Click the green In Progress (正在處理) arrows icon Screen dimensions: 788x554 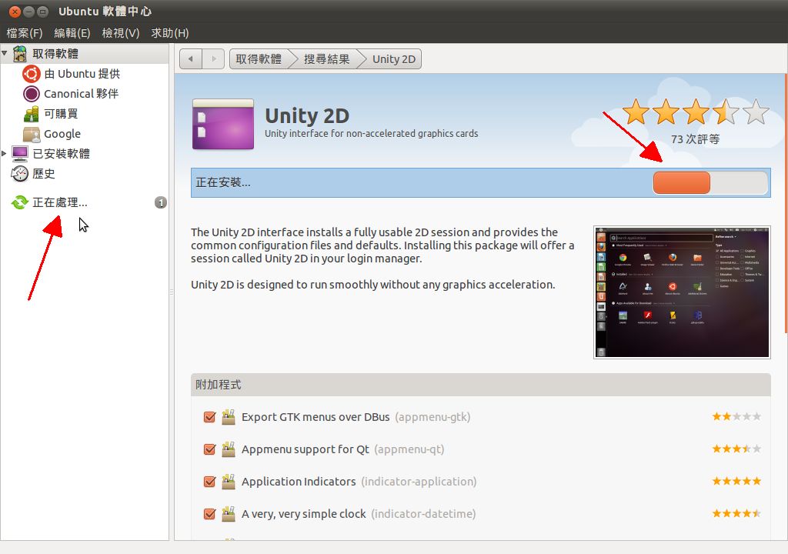20,202
